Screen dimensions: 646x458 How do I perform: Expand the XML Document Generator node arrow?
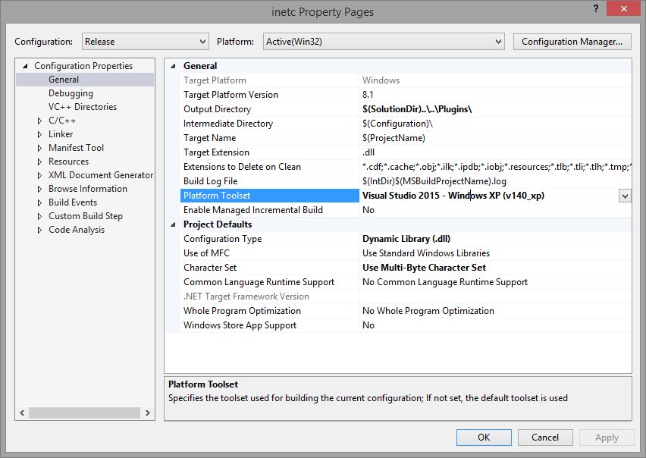click(x=39, y=175)
